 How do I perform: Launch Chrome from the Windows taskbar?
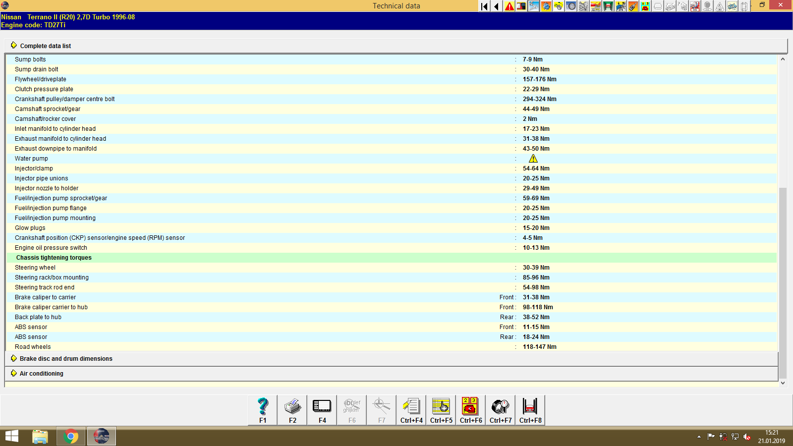(71, 436)
